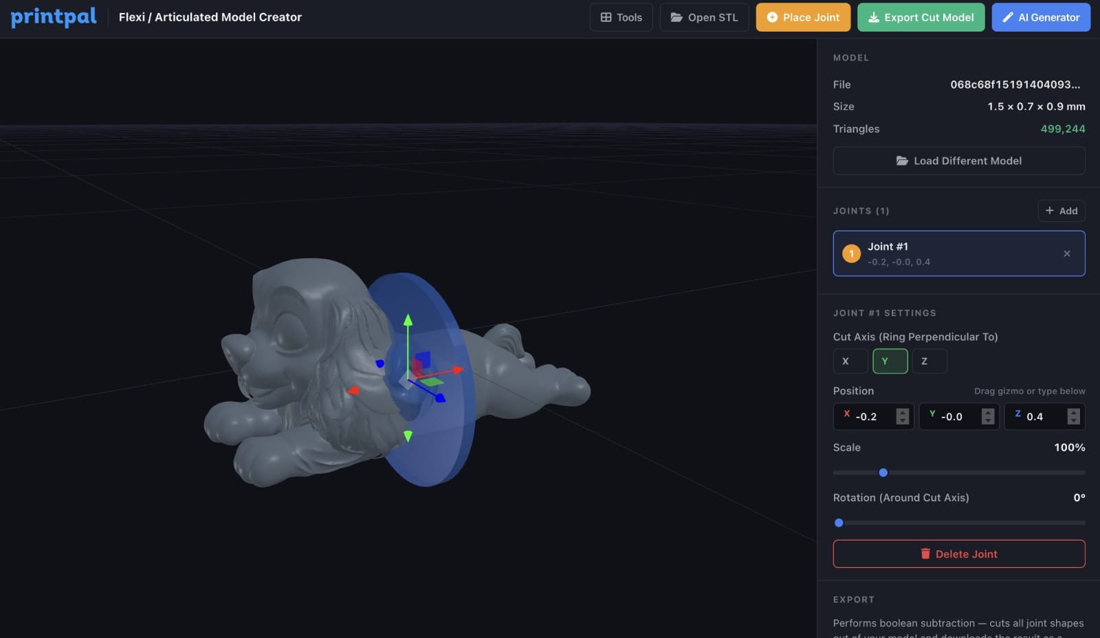Click the Open STL button
The image size is (1100, 638).
pos(704,17)
